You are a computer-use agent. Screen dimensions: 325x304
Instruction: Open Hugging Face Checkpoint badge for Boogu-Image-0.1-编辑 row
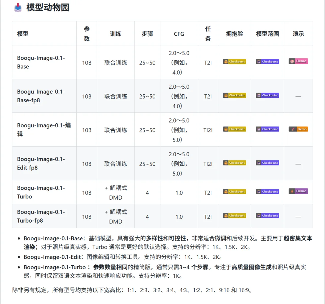[x=234, y=129]
